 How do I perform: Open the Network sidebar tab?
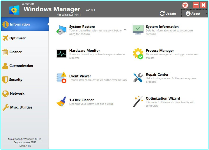coord(17,93)
